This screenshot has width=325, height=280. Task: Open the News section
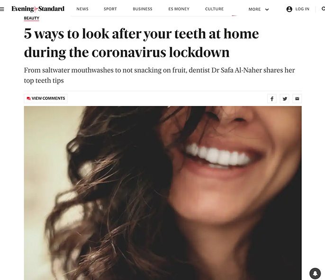click(x=82, y=9)
